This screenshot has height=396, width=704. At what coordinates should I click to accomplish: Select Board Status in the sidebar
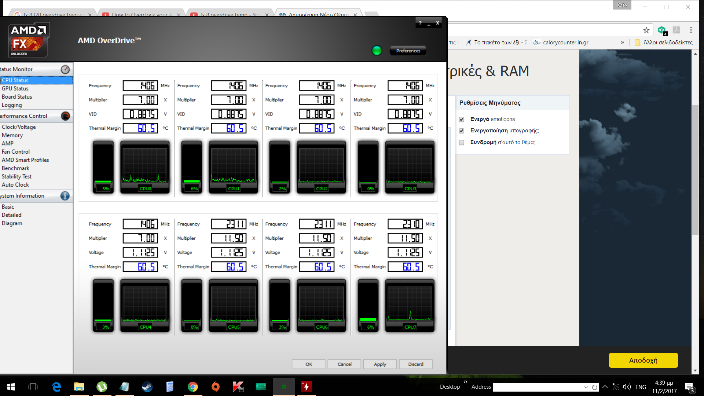[x=17, y=97]
